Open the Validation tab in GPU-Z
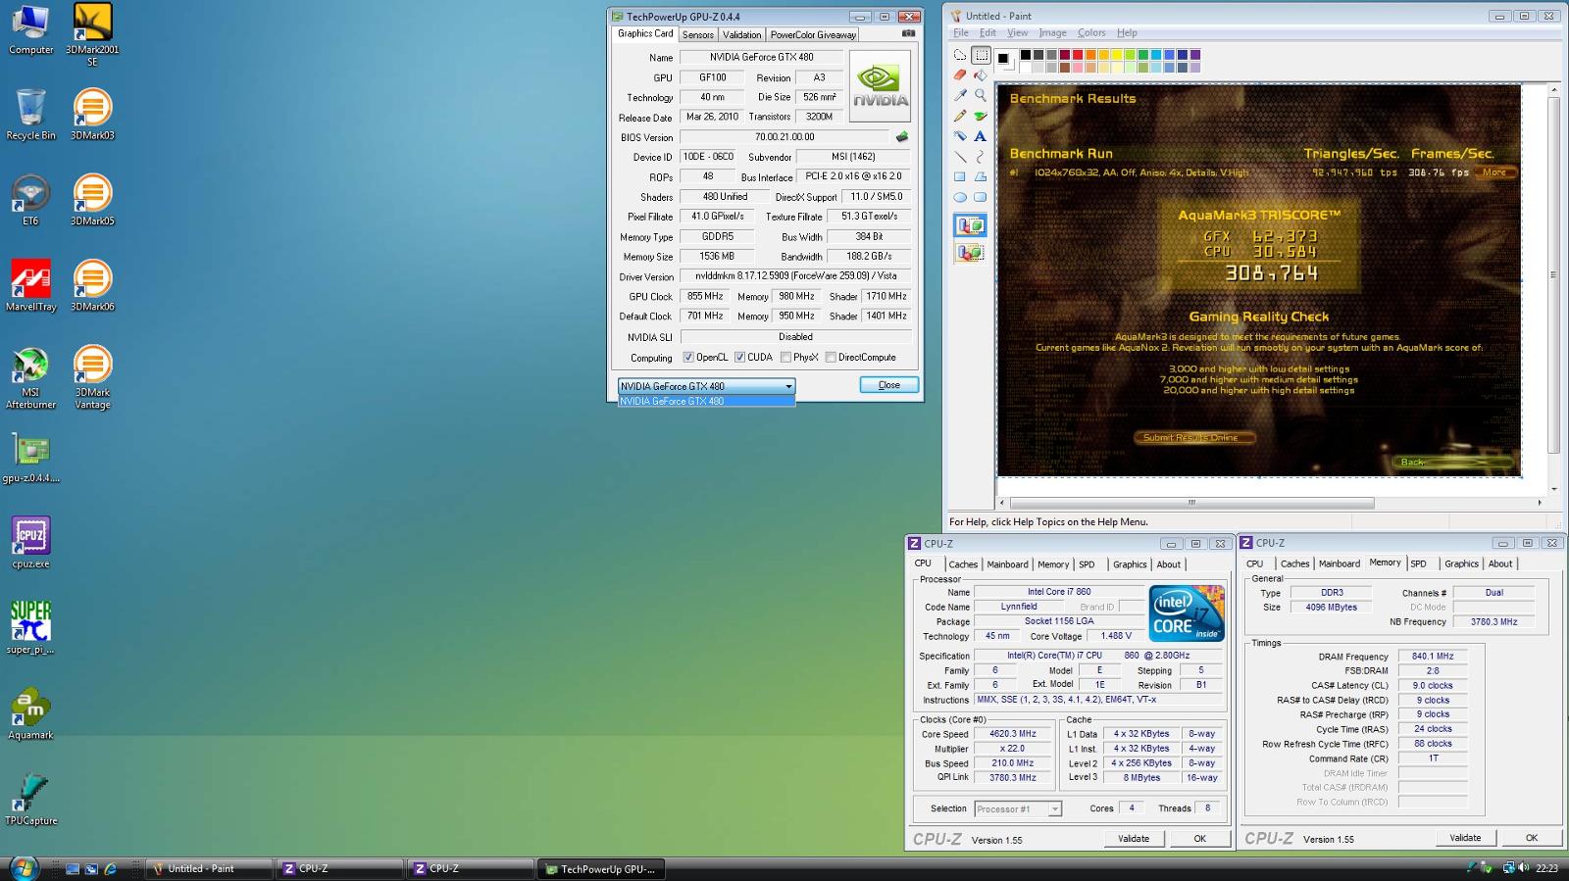Screen dimensions: 1569x881 pos(741,34)
